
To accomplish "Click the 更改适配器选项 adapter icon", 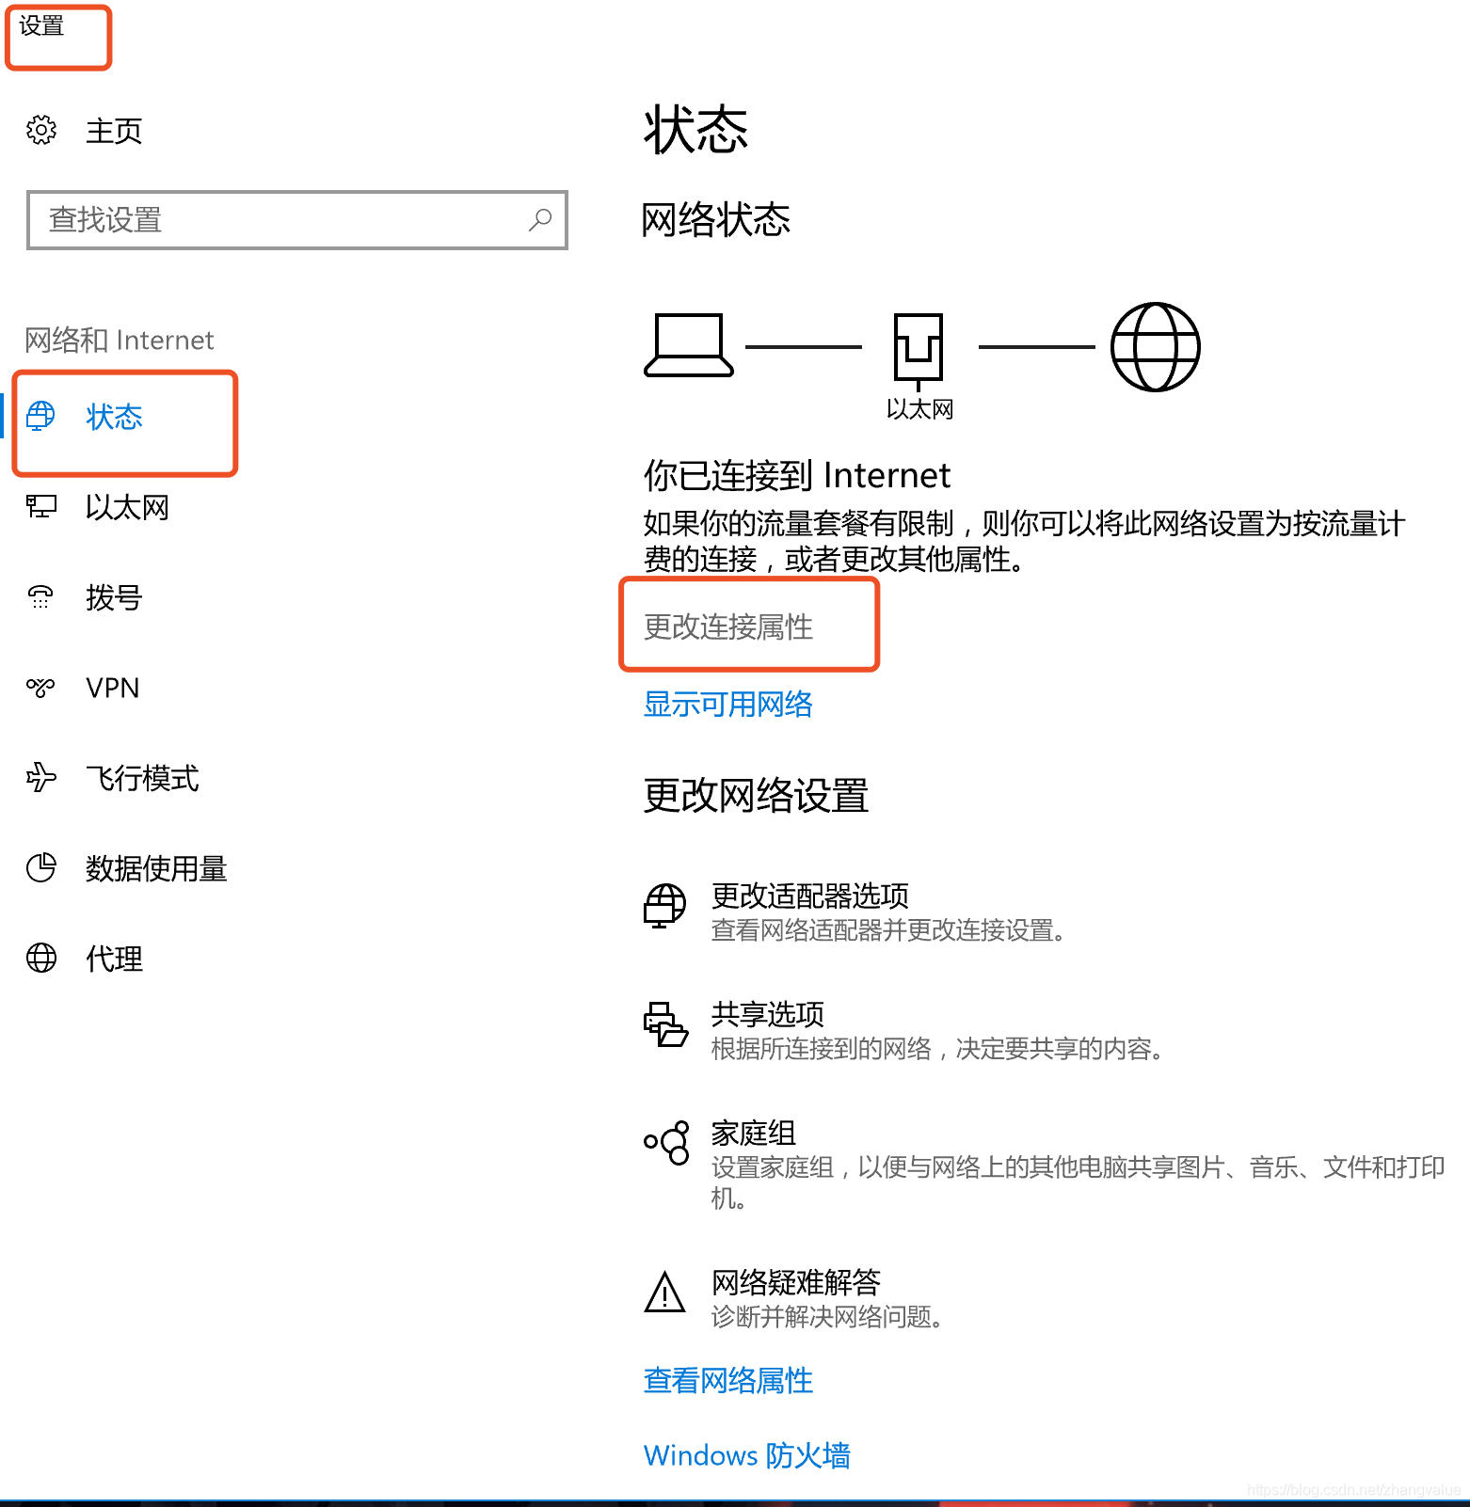I will point(665,907).
